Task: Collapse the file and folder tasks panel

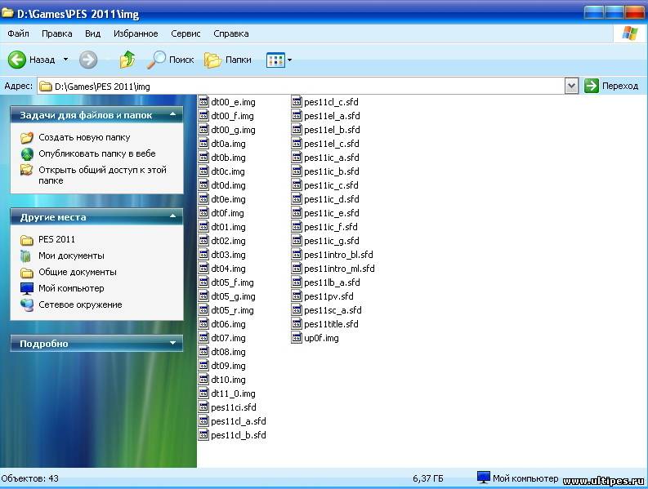Action: pyautogui.click(x=172, y=115)
